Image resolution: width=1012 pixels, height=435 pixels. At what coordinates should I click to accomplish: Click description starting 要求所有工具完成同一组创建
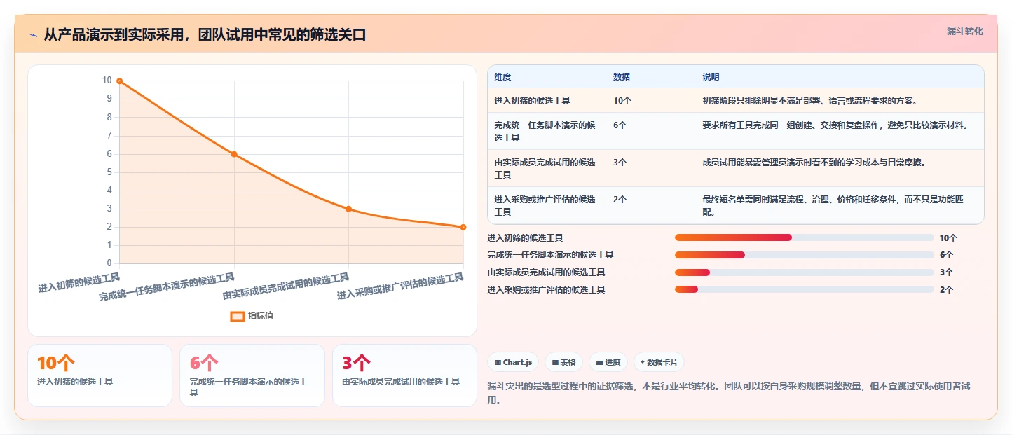tap(835, 125)
